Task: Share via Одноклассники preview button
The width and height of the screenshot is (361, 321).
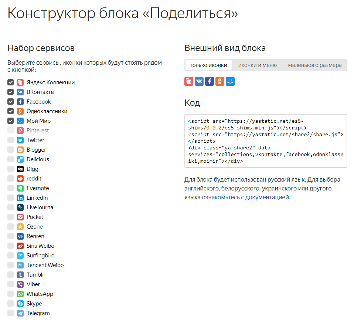Action: click(220, 81)
